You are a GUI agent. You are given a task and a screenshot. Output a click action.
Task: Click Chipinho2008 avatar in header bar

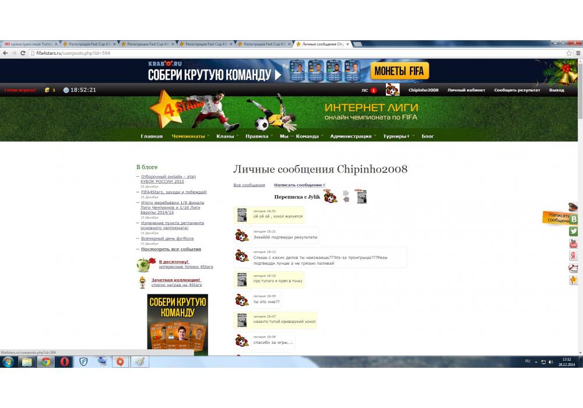tap(392, 90)
